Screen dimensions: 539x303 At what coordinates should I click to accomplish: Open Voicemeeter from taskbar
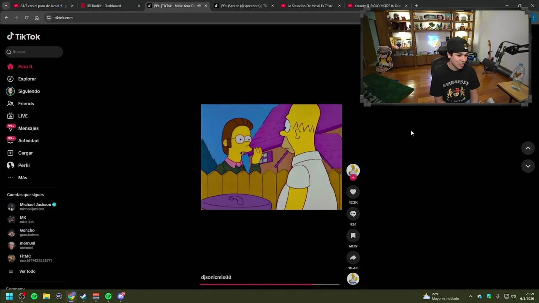pyautogui.click(x=96, y=296)
